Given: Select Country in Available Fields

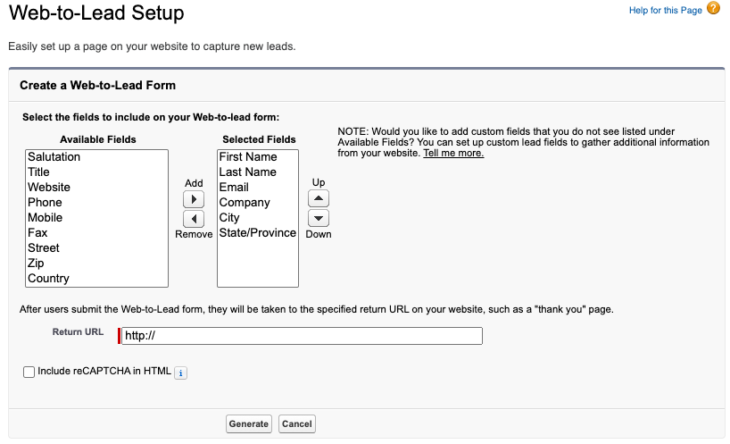Looking at the screenshot, I should click(x=48, y=279).
